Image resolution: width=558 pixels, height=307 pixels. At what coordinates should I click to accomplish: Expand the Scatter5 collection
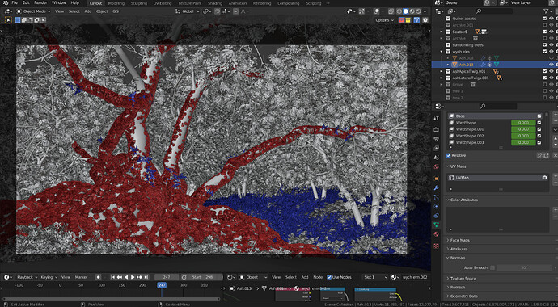pos(442,32)
